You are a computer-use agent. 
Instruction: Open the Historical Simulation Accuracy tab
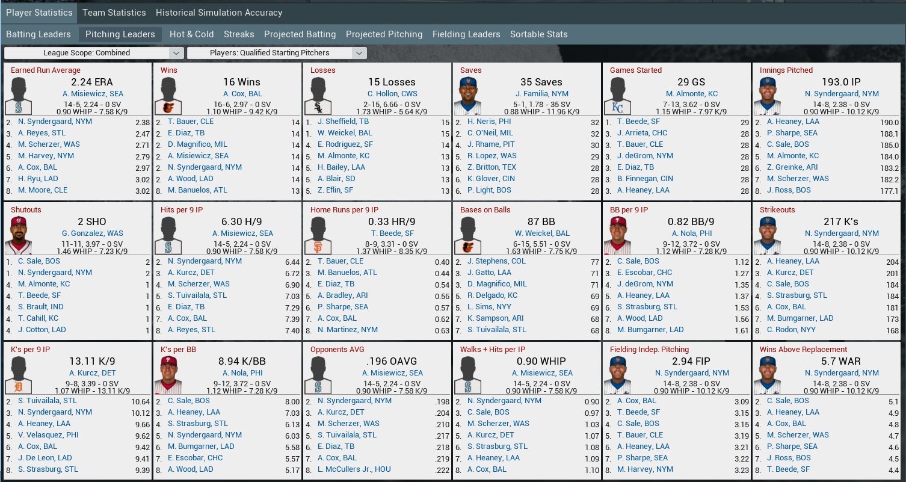pos(218,13)
